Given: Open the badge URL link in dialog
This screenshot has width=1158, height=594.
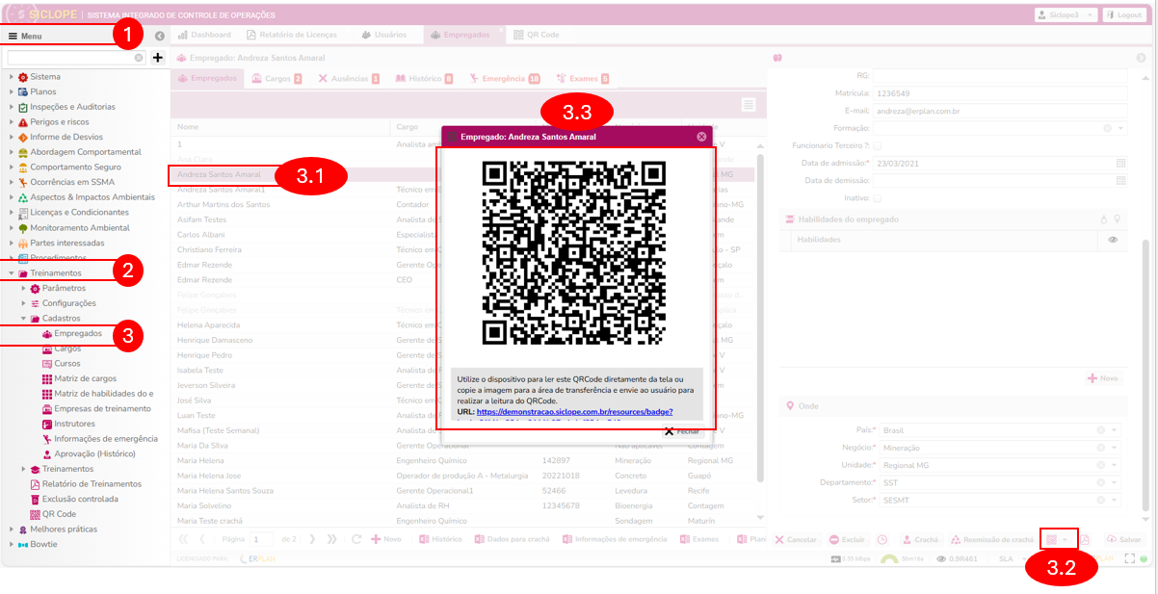Looking at the screenshot, I should 574,412.
